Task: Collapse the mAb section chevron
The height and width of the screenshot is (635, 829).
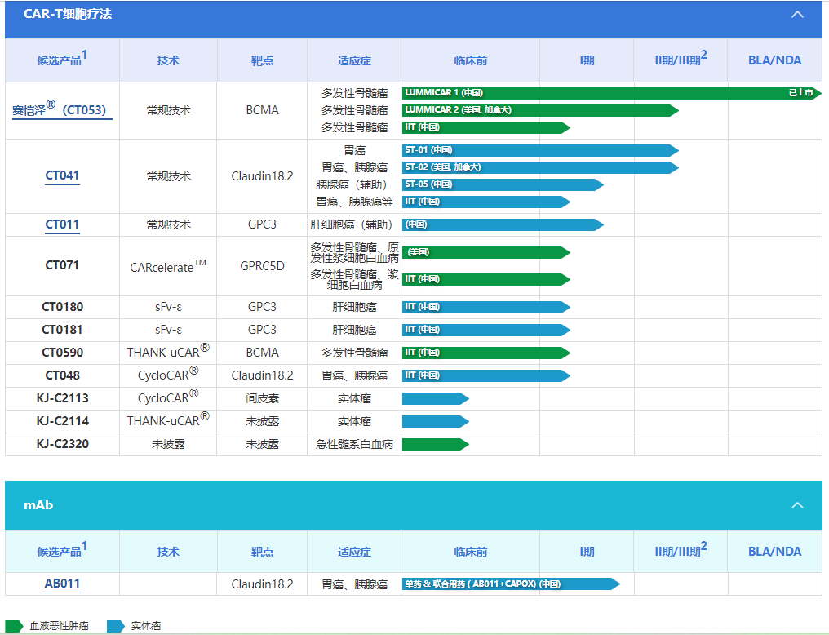Action: tap(797, 505)
